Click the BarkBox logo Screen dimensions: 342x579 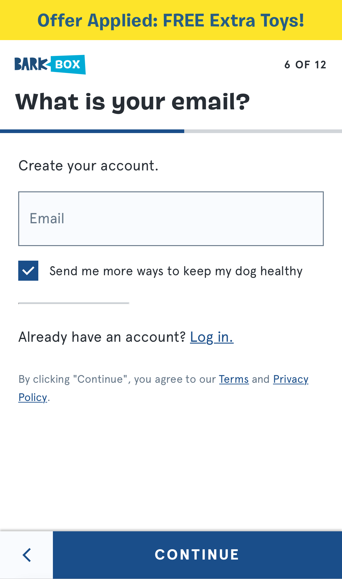[50, 64]
